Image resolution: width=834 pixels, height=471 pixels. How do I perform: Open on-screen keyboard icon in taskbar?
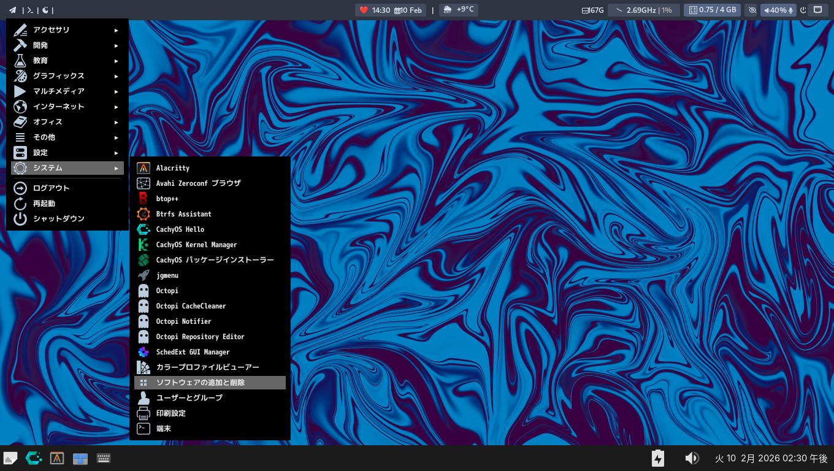104,458
